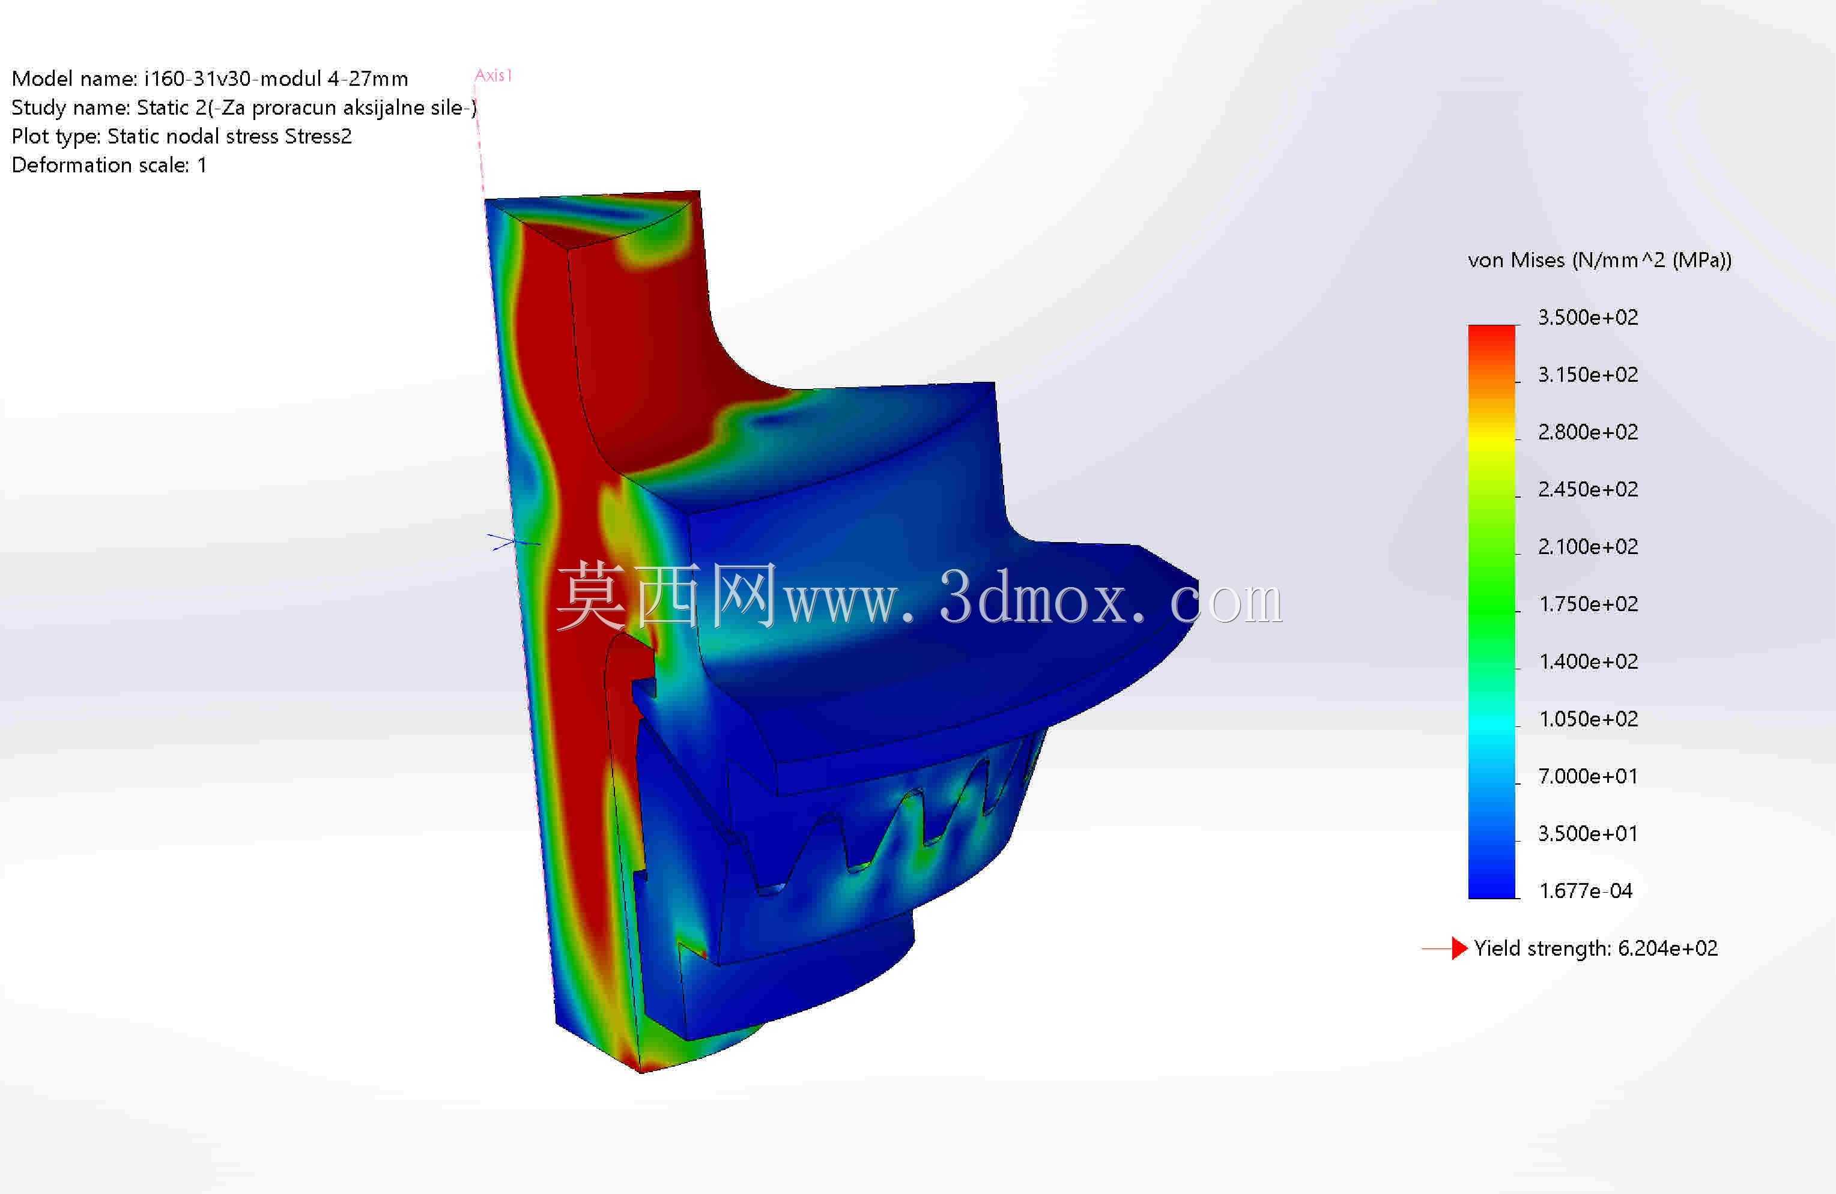
Task: Click the von Mises legend title
Action: click(x=1599, y=261)
